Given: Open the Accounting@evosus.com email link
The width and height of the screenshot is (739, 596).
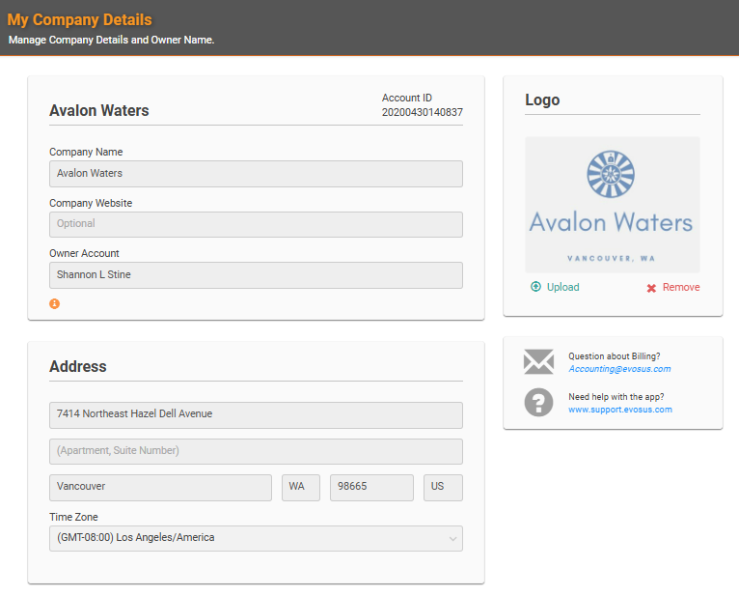Looking at the screenshot, I should click(618, 369).
